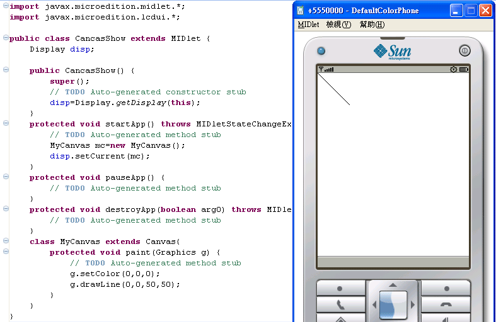
Task: Click 'g.setColor(0,0,0);' line
Action: (x=115, y=274)
